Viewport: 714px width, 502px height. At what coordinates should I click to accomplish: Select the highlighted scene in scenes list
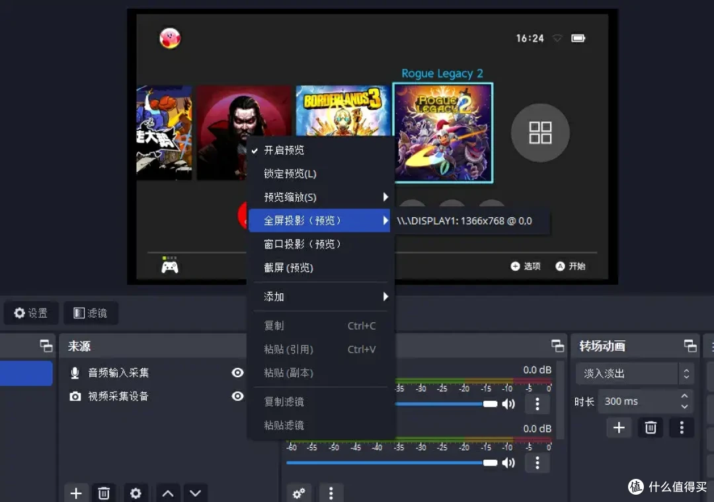pyautogui.click(x=26, y=373)
